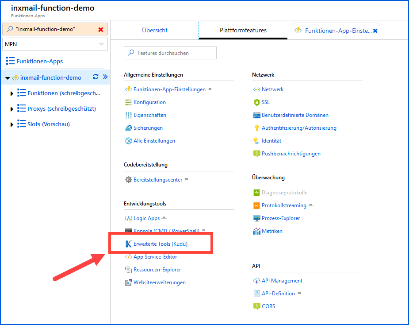Click the Authentifizierung key icon
Screen dimensions: 409x325
[x=256, y=128]
